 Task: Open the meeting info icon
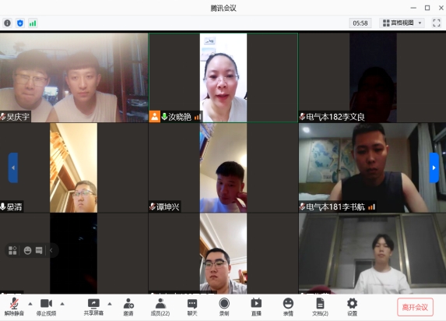(8, 23)
